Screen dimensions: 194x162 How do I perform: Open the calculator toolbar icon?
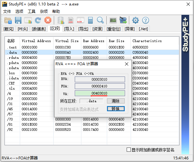pos(90,20)
